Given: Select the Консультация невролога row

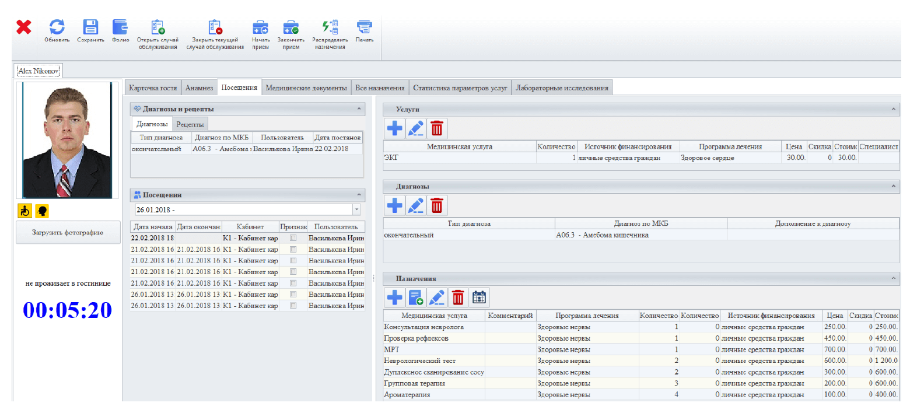Looking at the screenshot, I should 641,327.
